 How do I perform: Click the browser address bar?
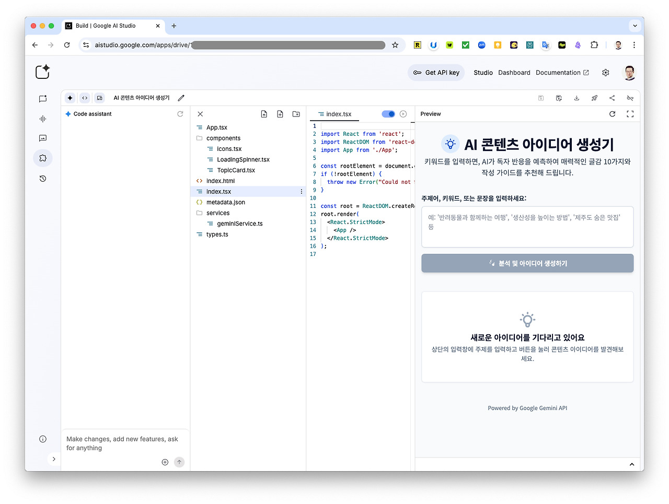pos(240,45)
